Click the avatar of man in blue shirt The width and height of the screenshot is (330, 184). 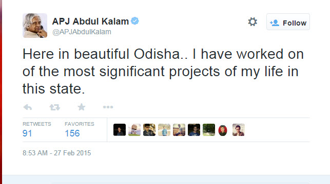[164, 130]
